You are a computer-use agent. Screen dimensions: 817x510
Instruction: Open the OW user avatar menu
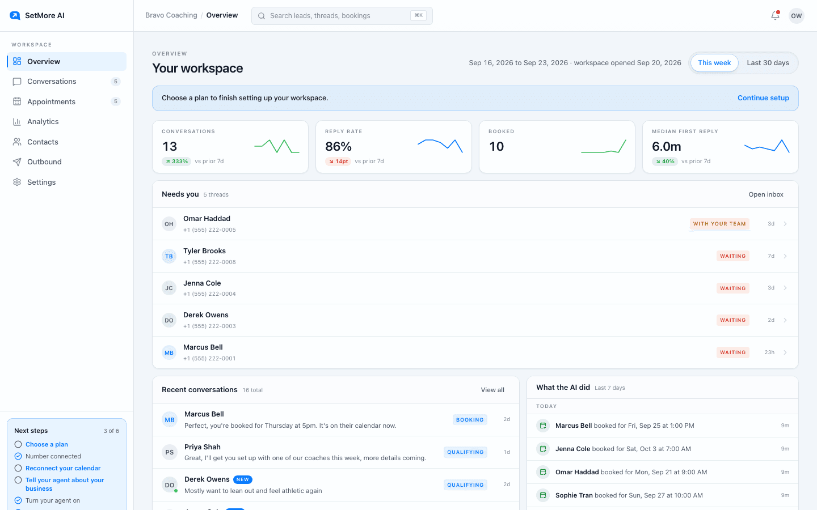(797, 16)
